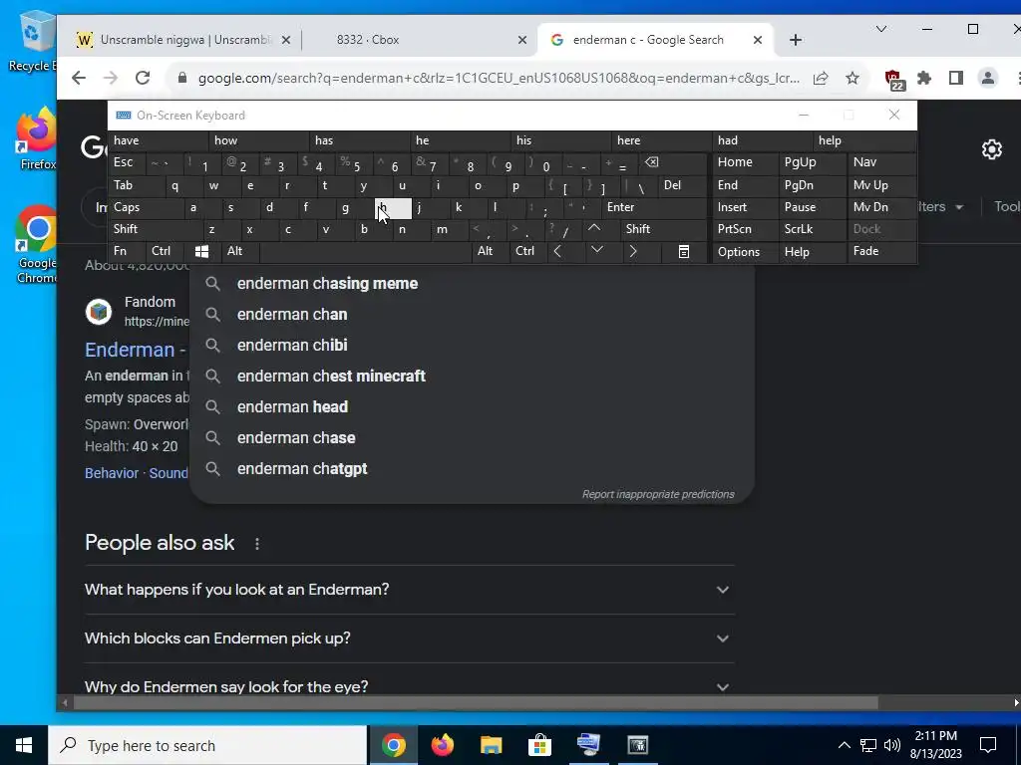Image resolution: width=1021 pixels, height=765 pixels.
Task: Expand 'What happens if you look at an Enderman?'
Action: click(x=410, y=590)
